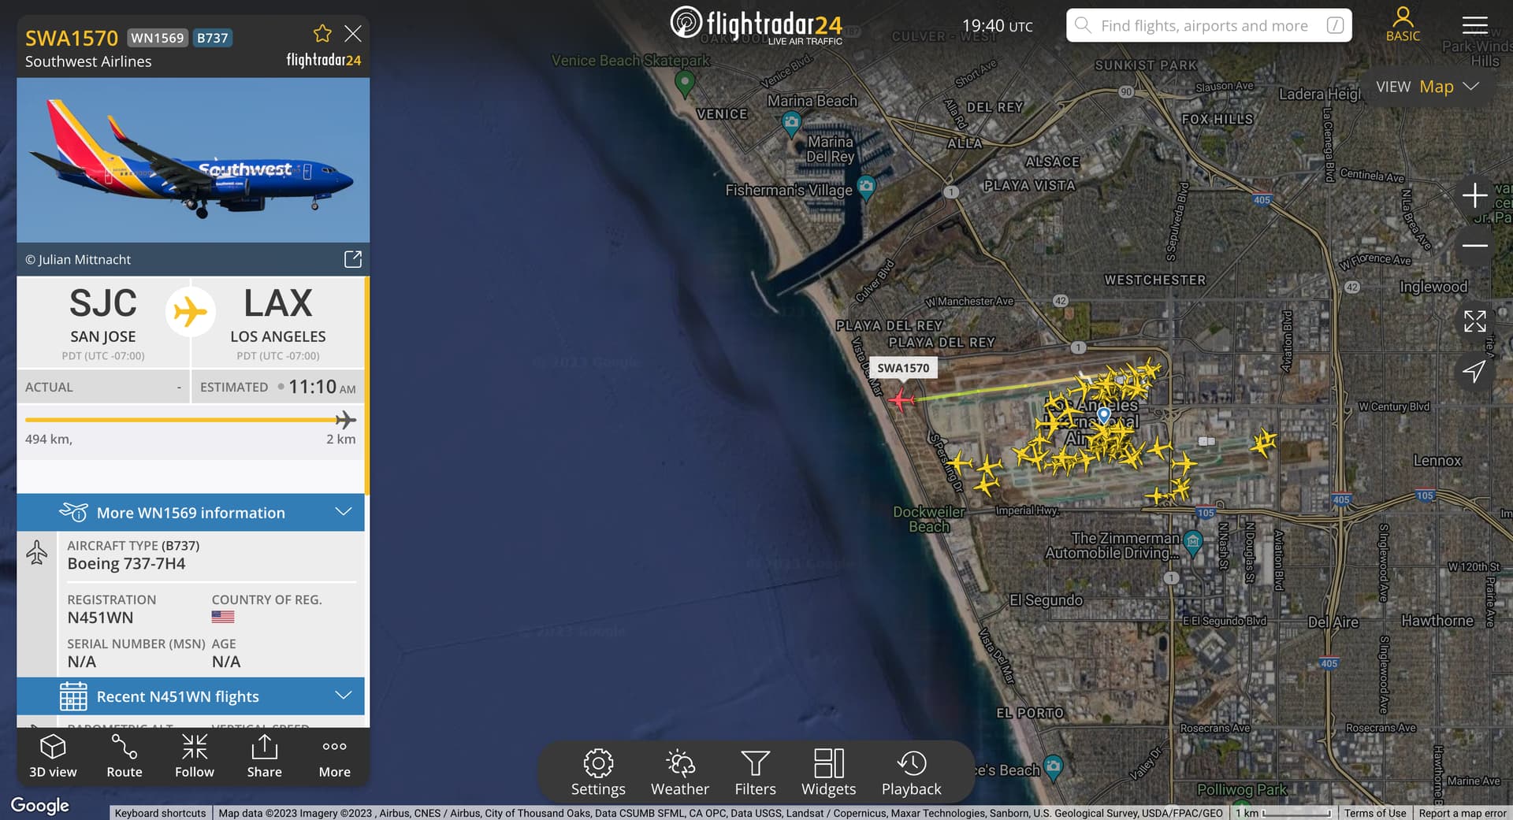Image resolution: width=1513 pixels, height=820 pixels.
Task: Click the WN1569 flight number badge
Action: 158,38
